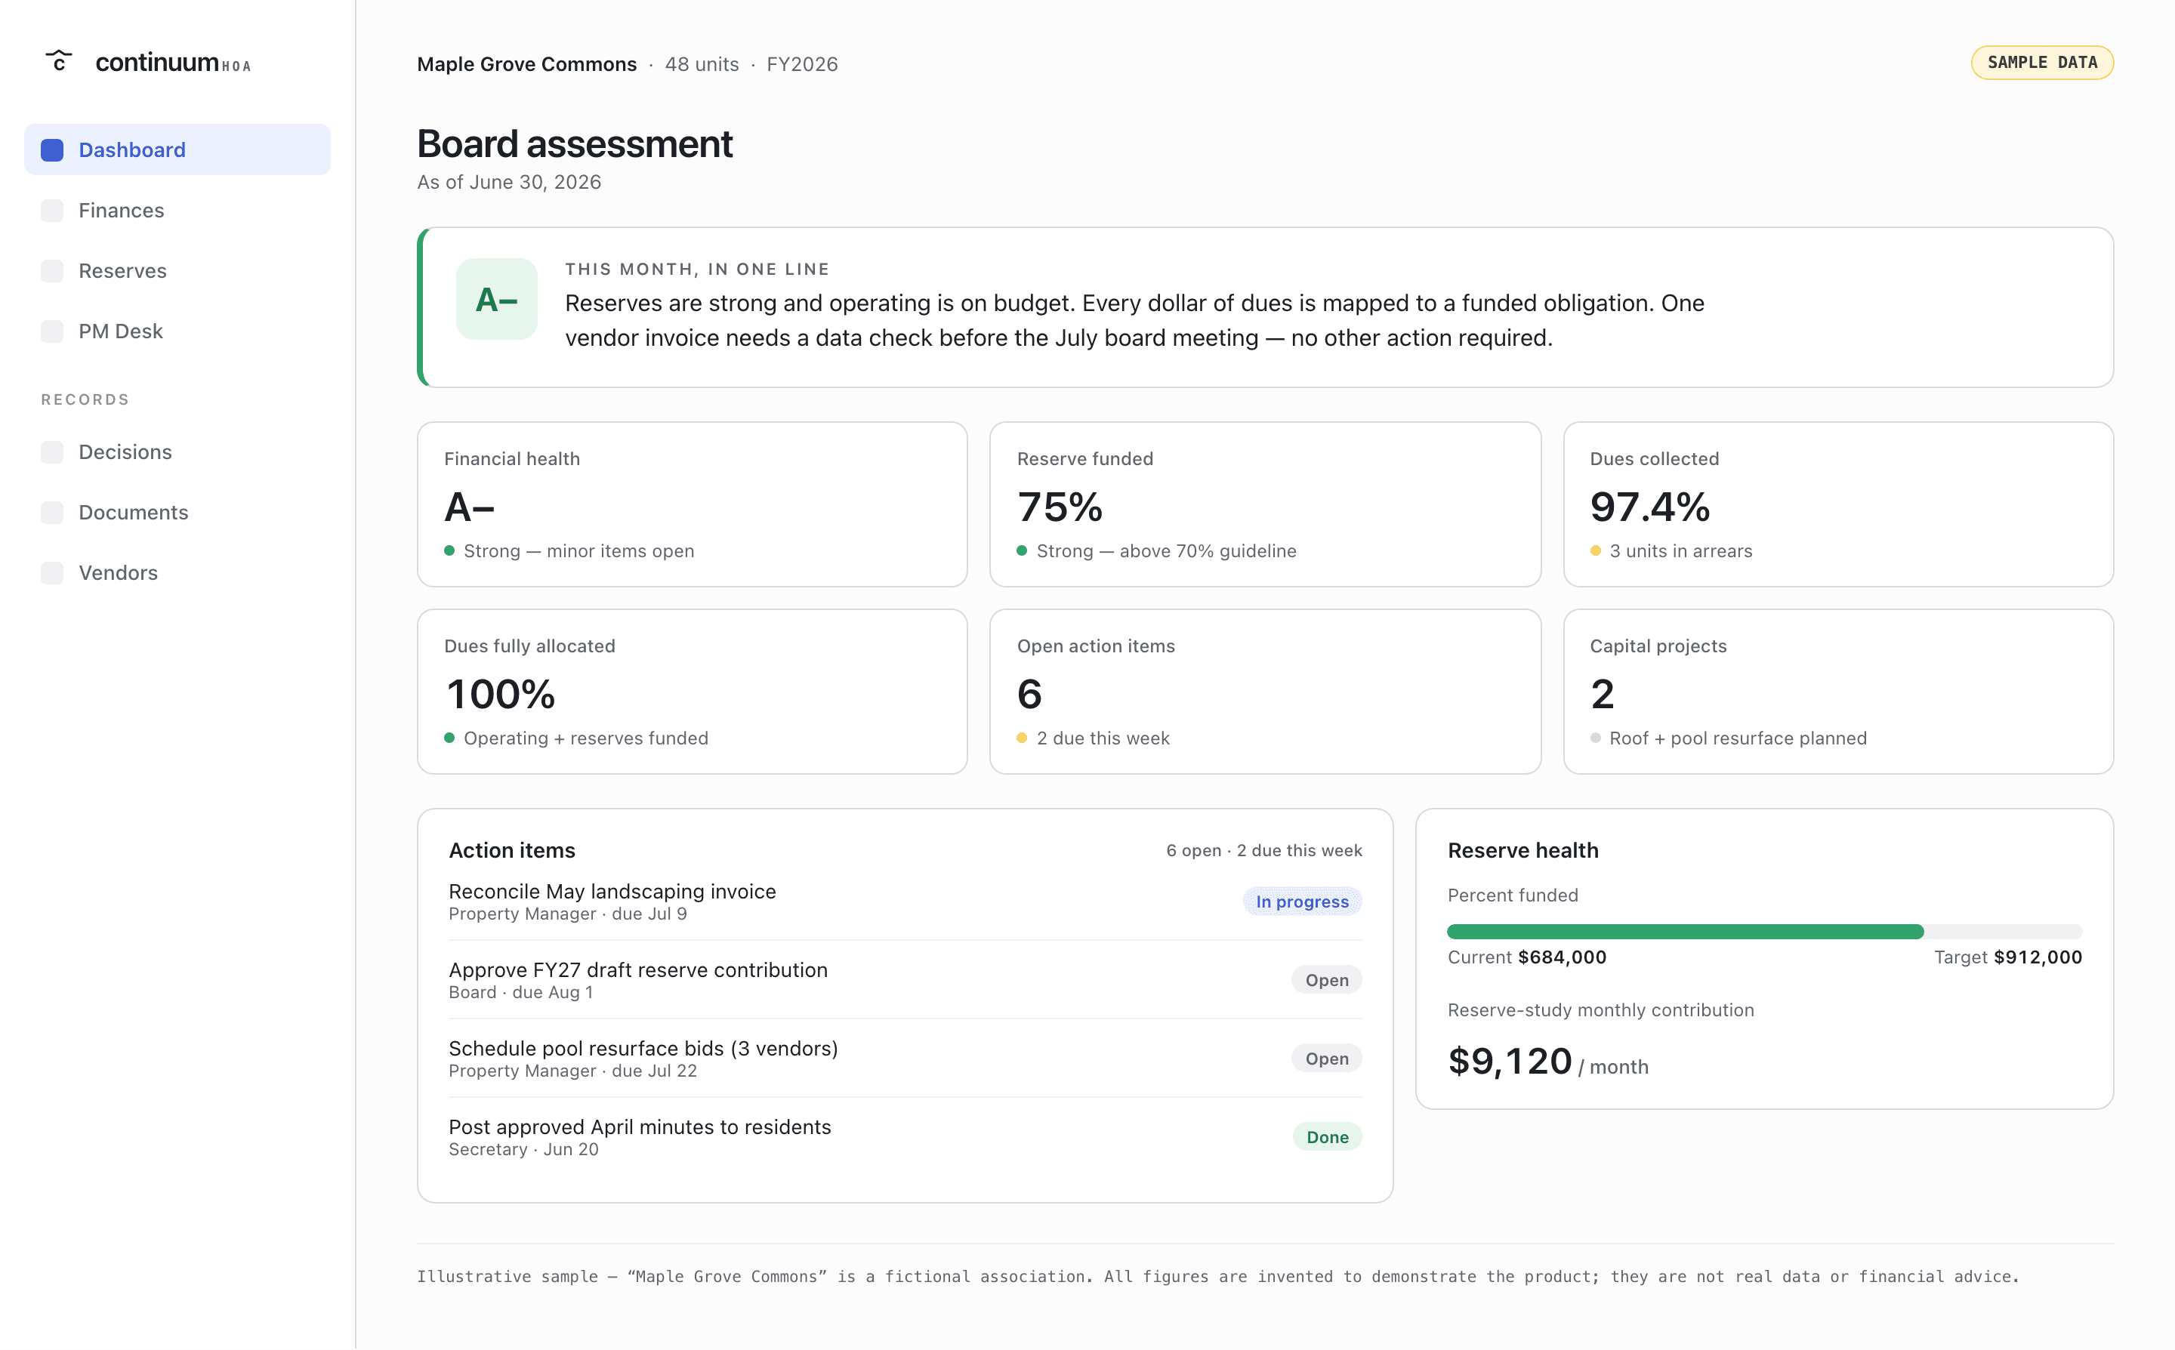
Task: Open Decisions under Records
Action: pyautogui.click(x=177, y=452)
